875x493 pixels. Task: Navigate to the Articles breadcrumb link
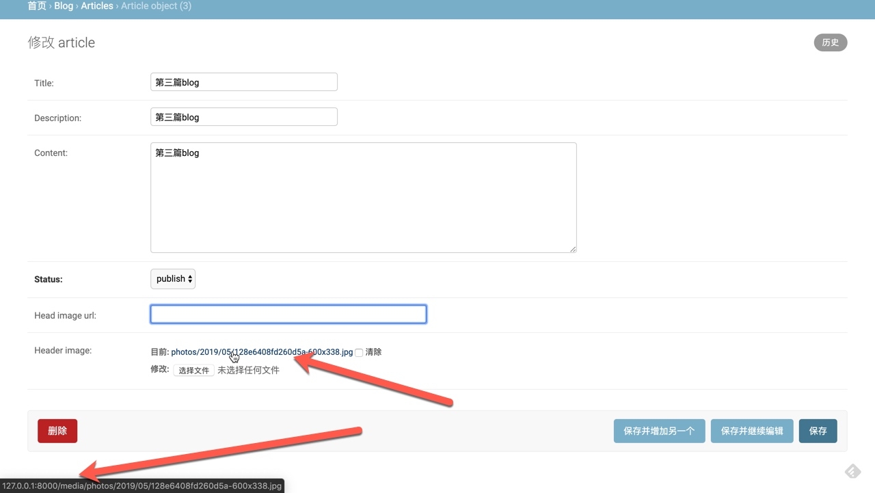[x=97, y=6]
